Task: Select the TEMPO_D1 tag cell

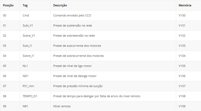Action: click(x=30, y=96)
